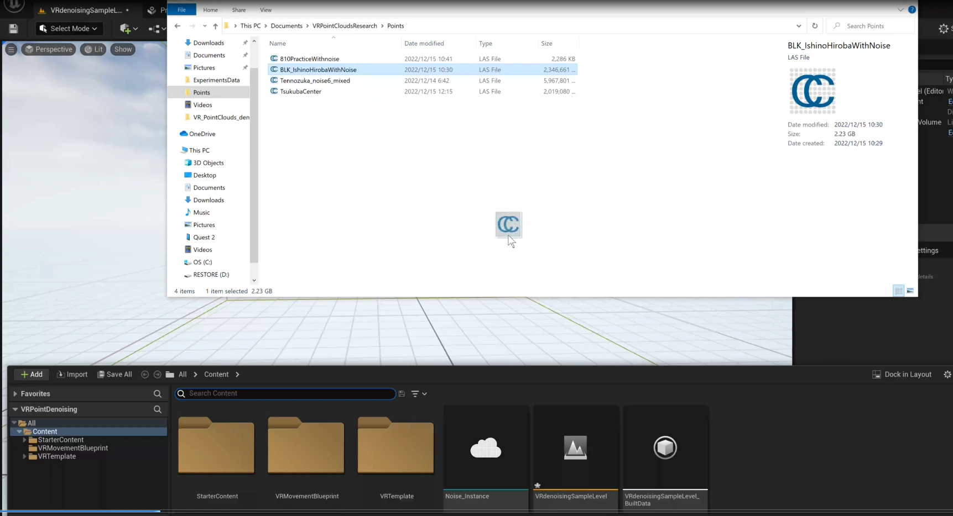Click the Import button
The height and width of the screenshot is (516, 953).
(x=72, y=375)
